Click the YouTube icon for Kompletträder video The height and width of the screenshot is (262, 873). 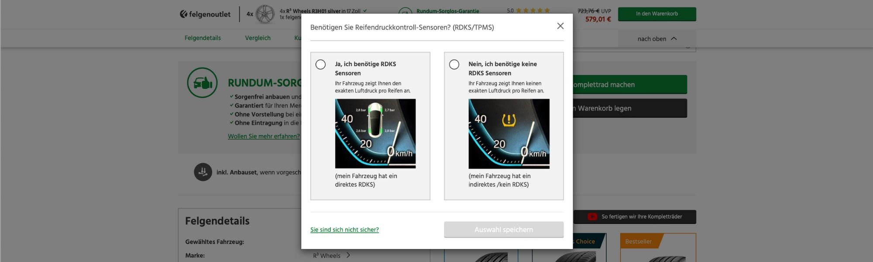(592, 217)
